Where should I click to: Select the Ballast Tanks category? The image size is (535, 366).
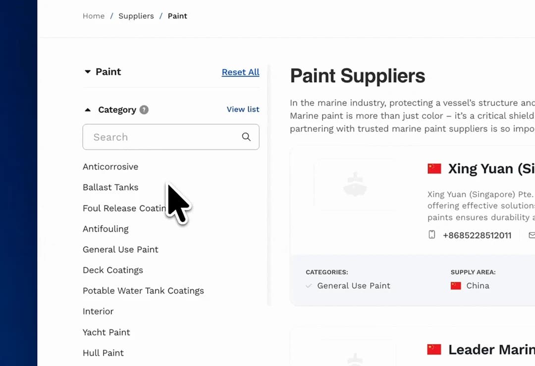pyautogui.click(x=110, y=187)
